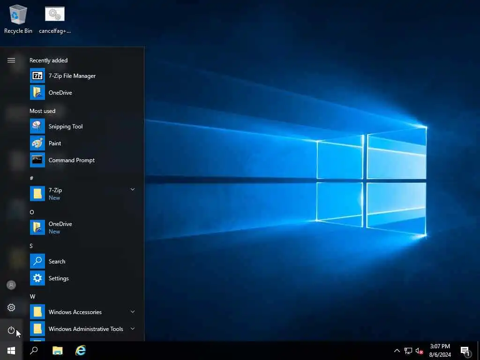Open File Explorer from the taskbar
This screenshot has height=360, width=480.
click(58, 351)
